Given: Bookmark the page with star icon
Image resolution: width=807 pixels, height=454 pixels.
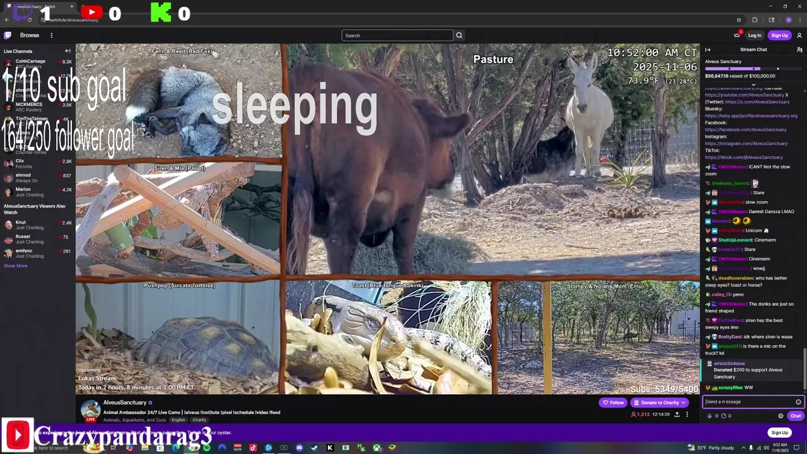Looking at the screenshot, I should [x=739, y=20].
